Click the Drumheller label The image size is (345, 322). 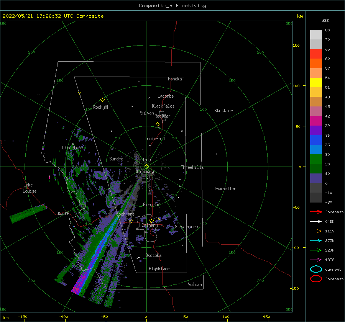click(x=225, y=189)
